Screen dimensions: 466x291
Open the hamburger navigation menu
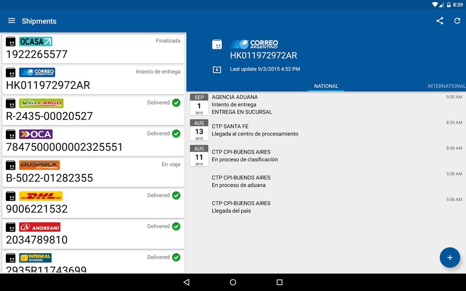point(12,21)
